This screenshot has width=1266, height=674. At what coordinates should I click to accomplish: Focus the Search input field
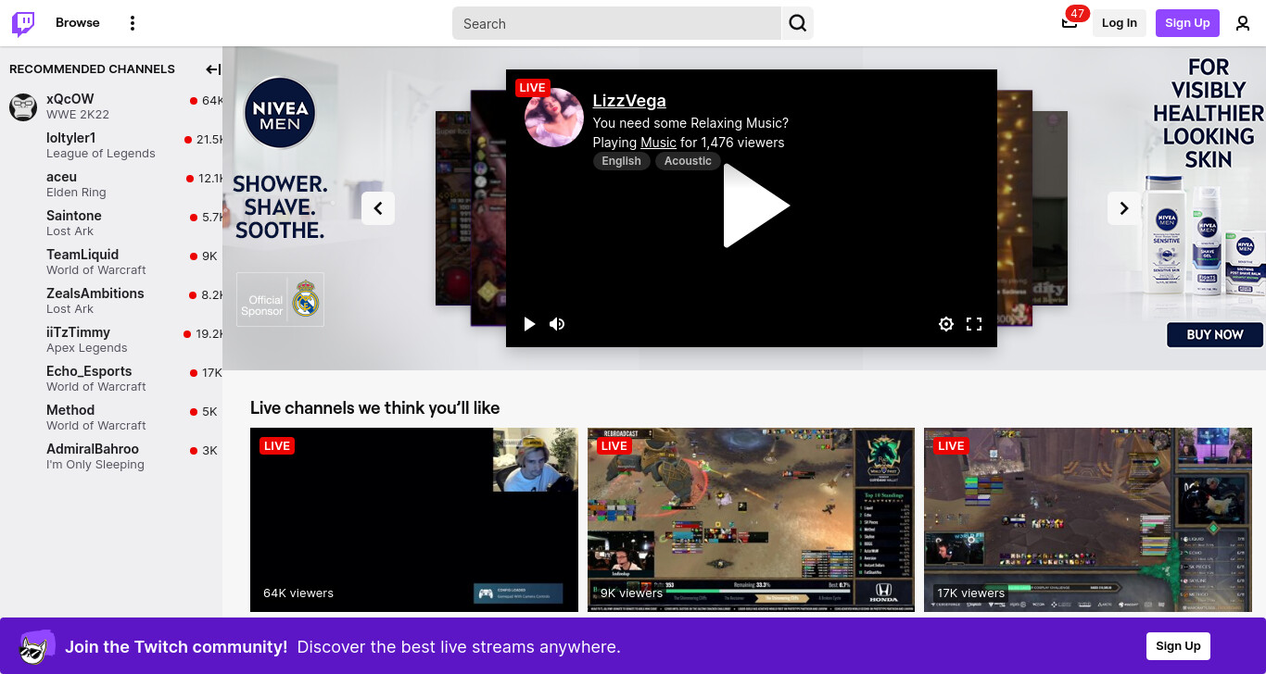pyautogui.click(x=617, y=23)
